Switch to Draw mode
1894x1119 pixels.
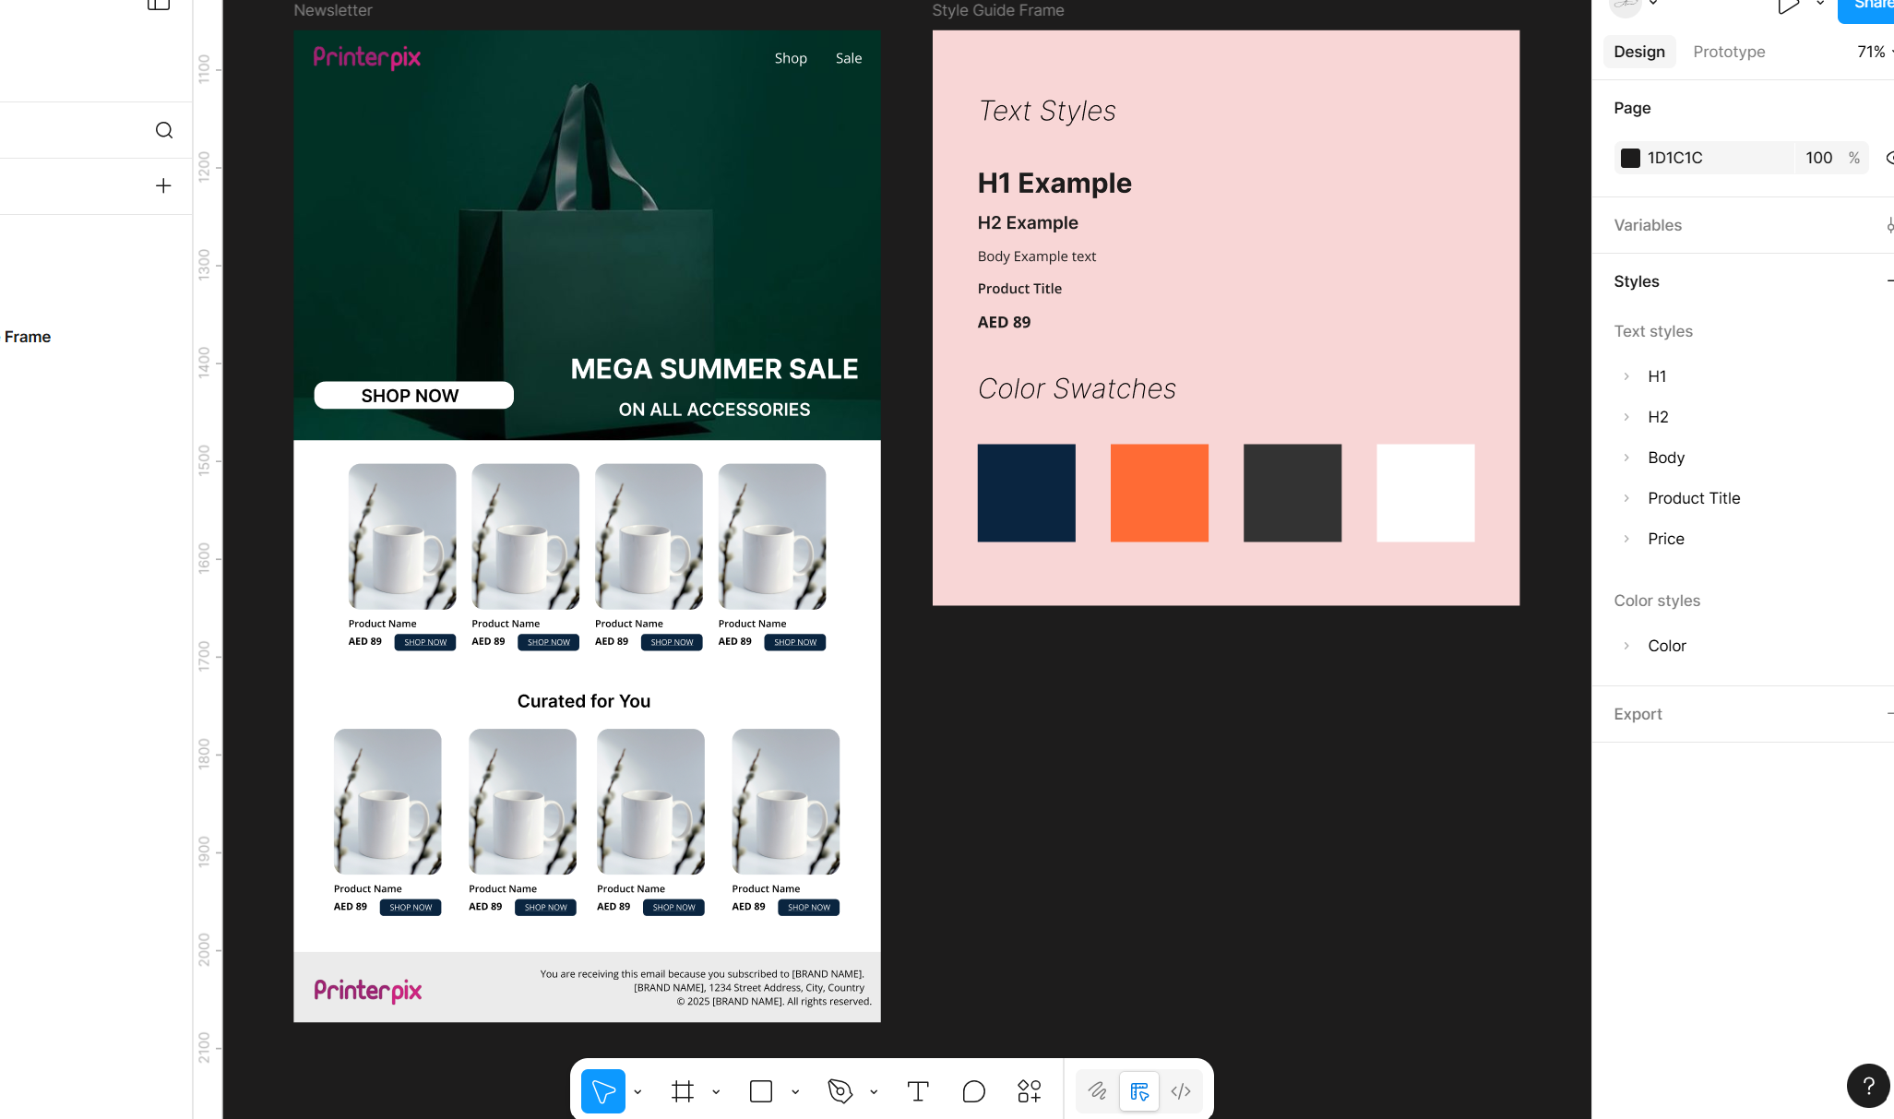tap(1097, 1091)
